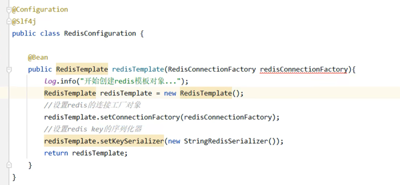Click the blue redisTemplate method name
This screenshot has width=400, height=185.
pos(138,69)
